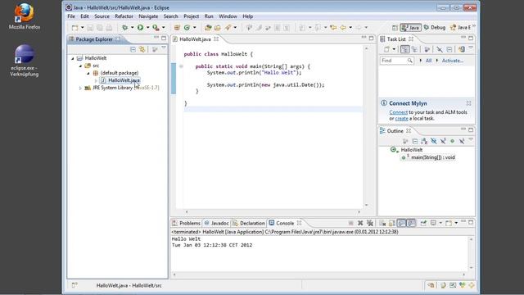
Task: Switch to the Declaration tab
Action: tap(249, 223)
